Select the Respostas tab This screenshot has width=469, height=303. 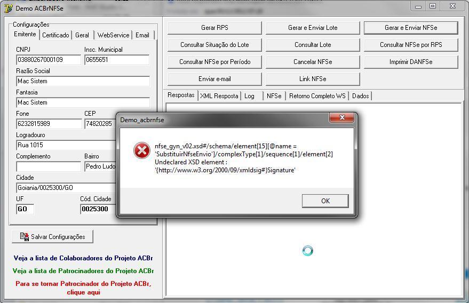click(x=181, y=95)
